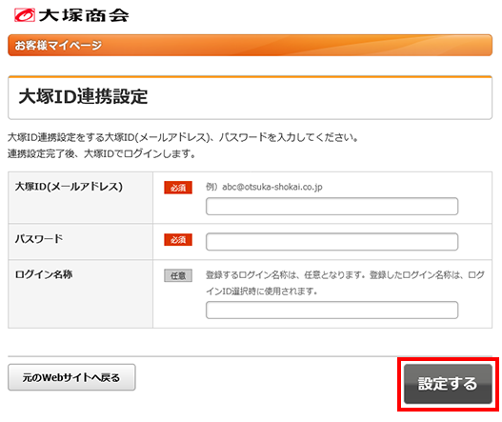502x422 pixels.
Task: Click into the パスワード input field
Action: pos(331,242)
